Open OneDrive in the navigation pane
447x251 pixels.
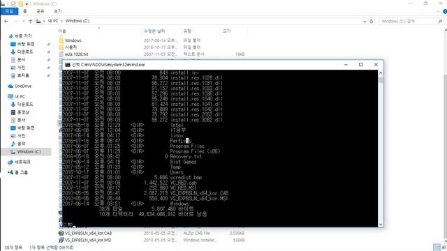(x=20, y=86)
